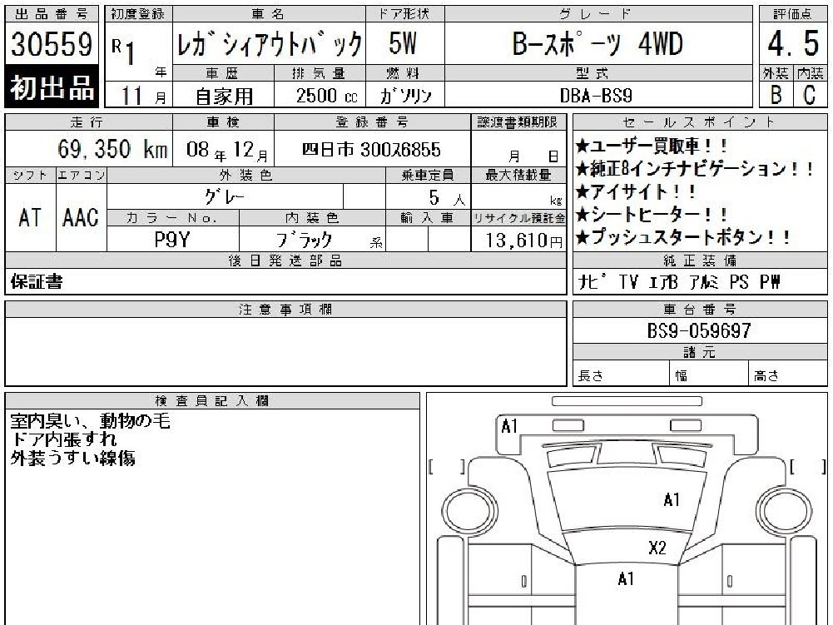The width and height of the screenshot is (833, 625).
Task: Select first registration month 11月
Action: tap(143, 97)
